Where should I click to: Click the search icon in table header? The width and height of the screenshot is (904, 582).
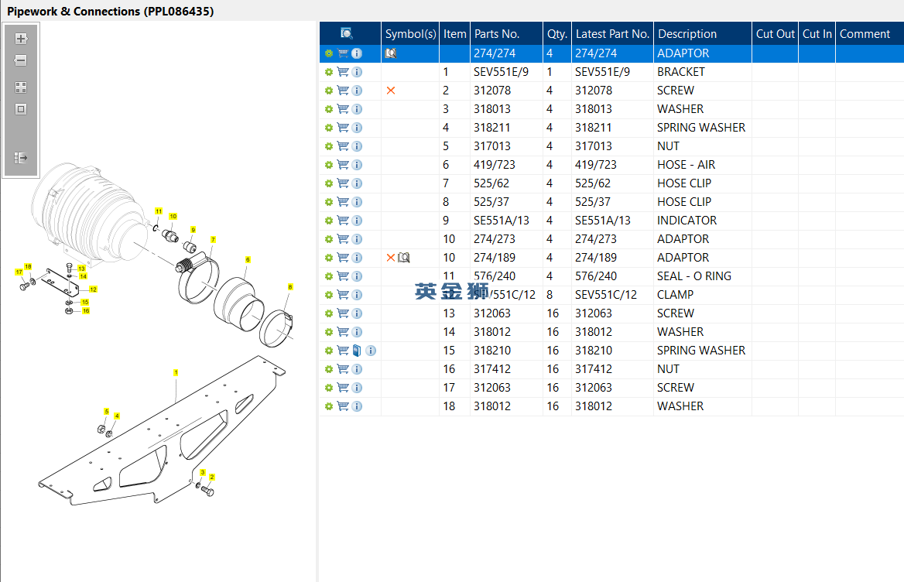[347, 33]
